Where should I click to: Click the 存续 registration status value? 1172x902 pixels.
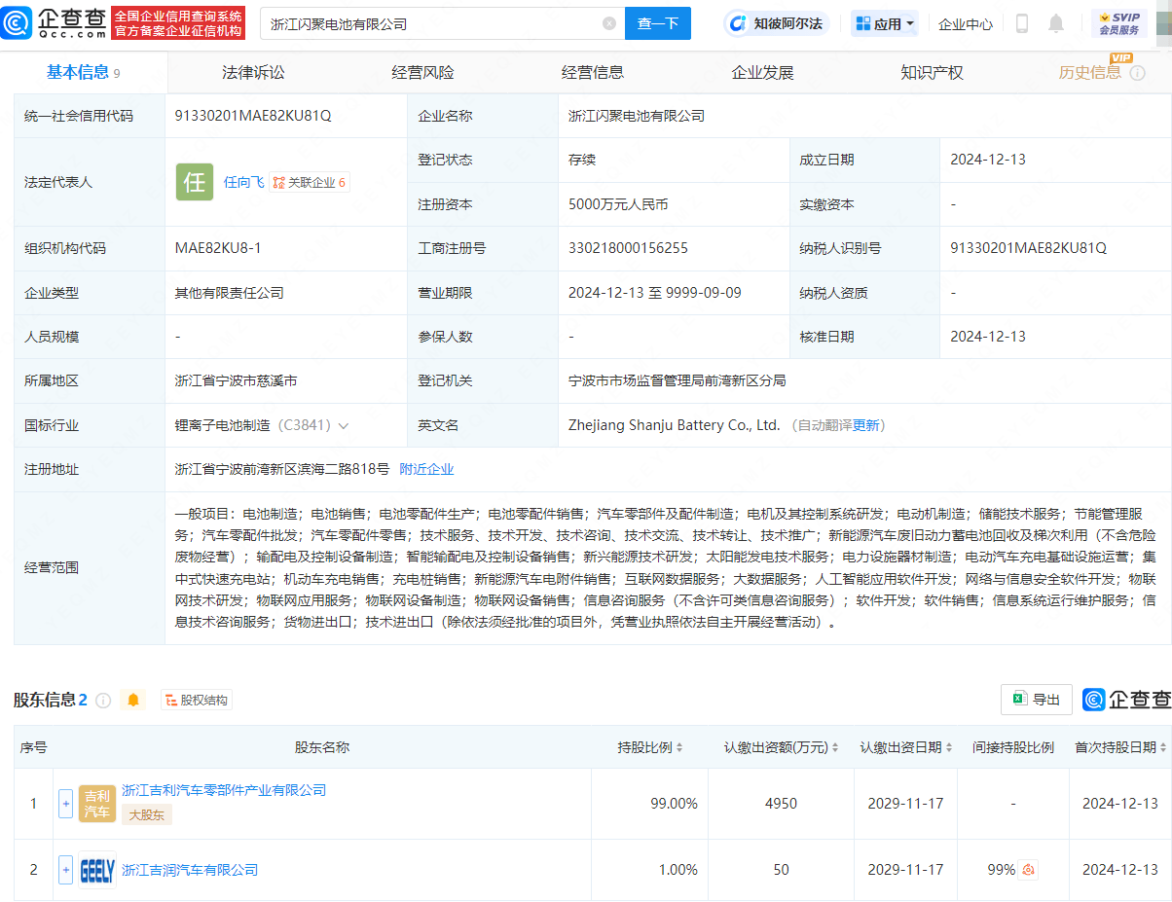click(582, 160)
